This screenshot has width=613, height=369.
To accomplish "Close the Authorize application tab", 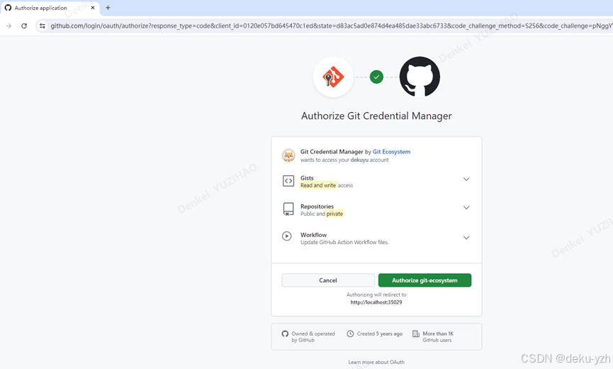I will [x=93, y=8].
